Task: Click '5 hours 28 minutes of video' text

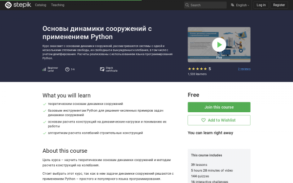Action: pos(212,170)
